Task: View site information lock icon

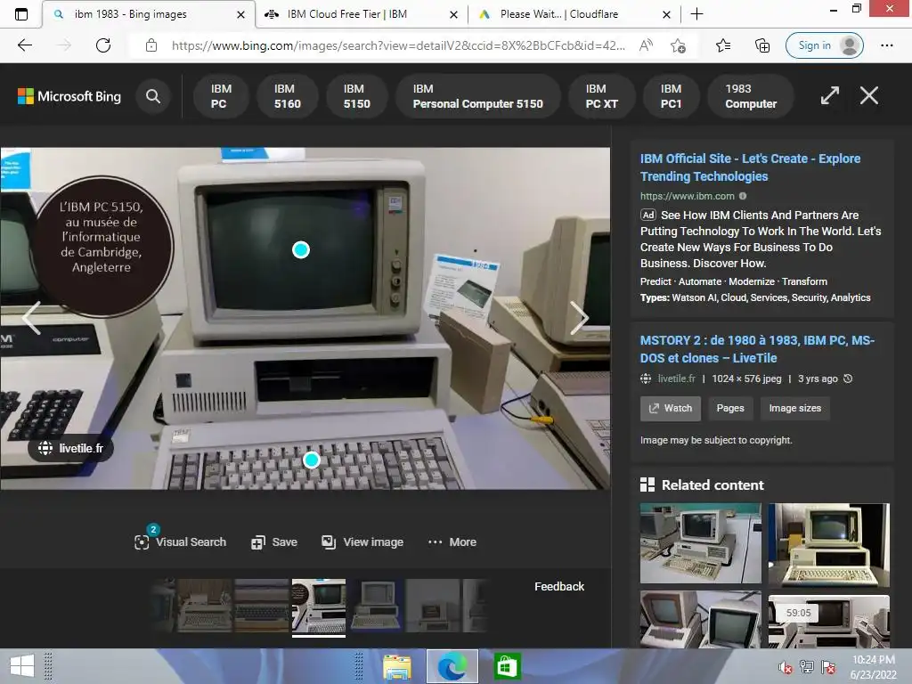Action: click(151, 45)
